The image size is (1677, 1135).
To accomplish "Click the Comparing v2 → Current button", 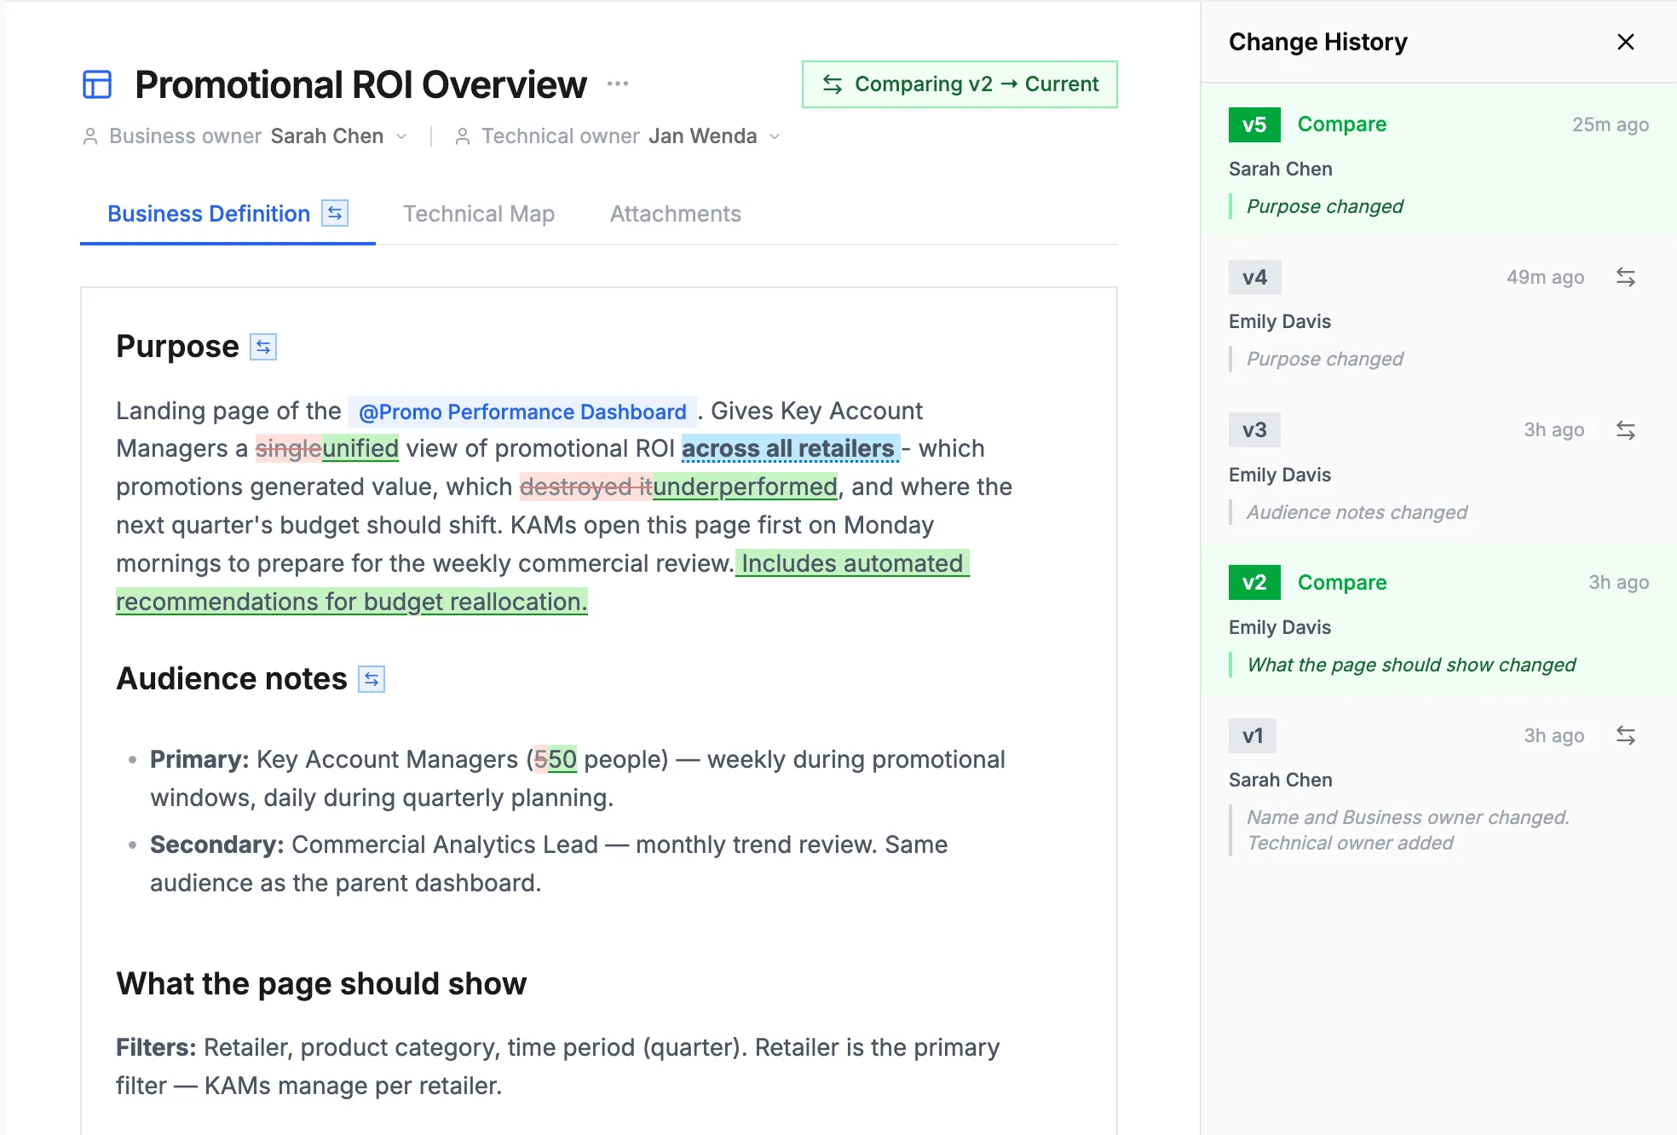I will coord(960,84).
